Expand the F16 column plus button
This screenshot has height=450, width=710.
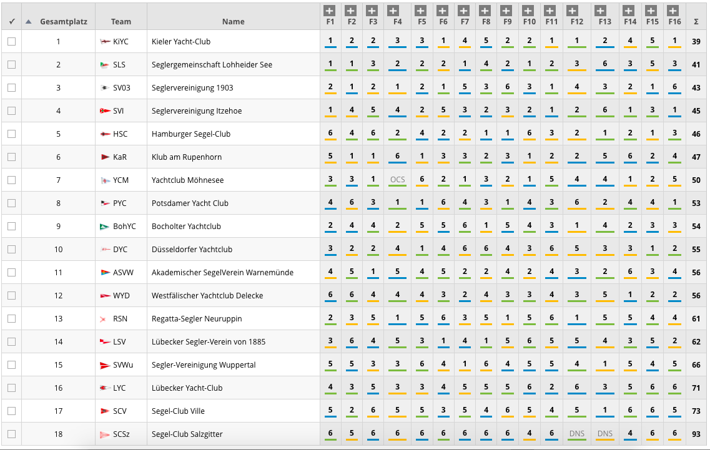[x=673, y=11]
